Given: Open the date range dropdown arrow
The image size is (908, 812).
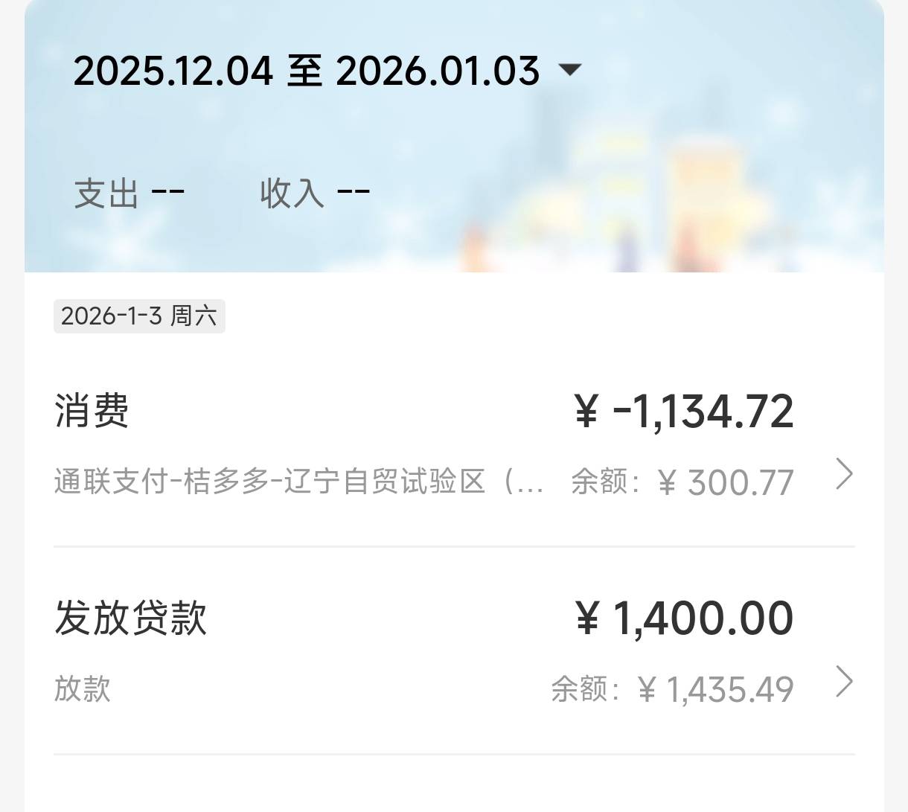Looking at the screenshot, I should coord(569,70).
